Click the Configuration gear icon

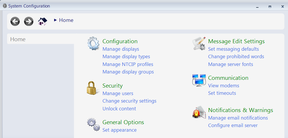(x=93, y=43)
